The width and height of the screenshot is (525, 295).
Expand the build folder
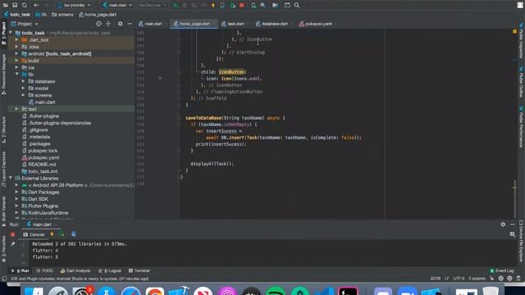pos(16,61)
